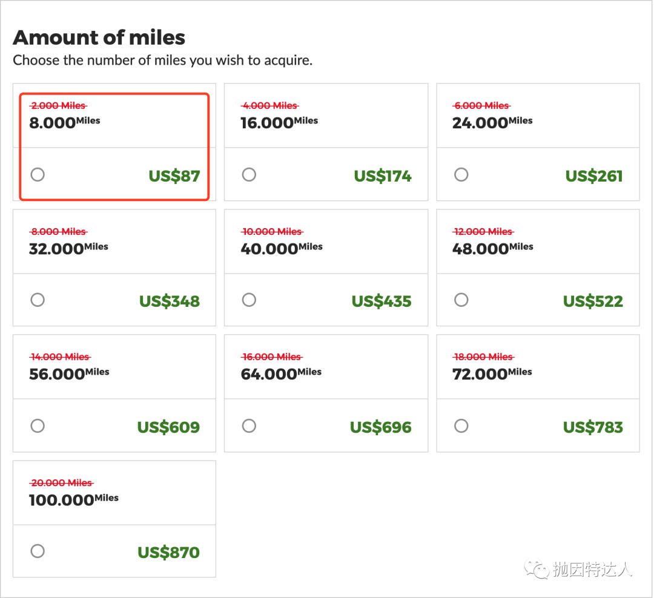
Task: Select the 8.000 Miles radio button
Action: coord(38,175)
